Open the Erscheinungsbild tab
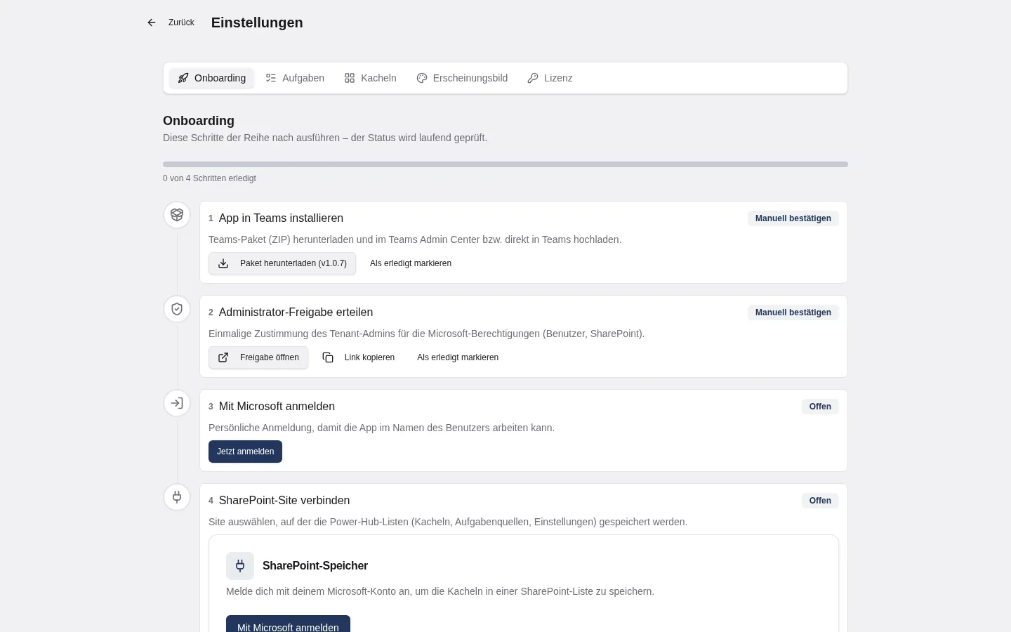1011x632 pixels. point(462,78)
